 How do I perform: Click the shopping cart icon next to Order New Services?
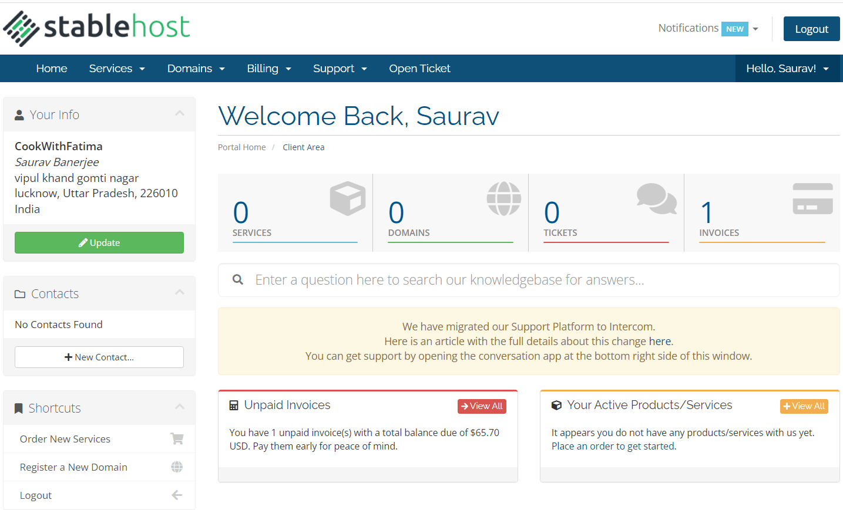[177, 438]
